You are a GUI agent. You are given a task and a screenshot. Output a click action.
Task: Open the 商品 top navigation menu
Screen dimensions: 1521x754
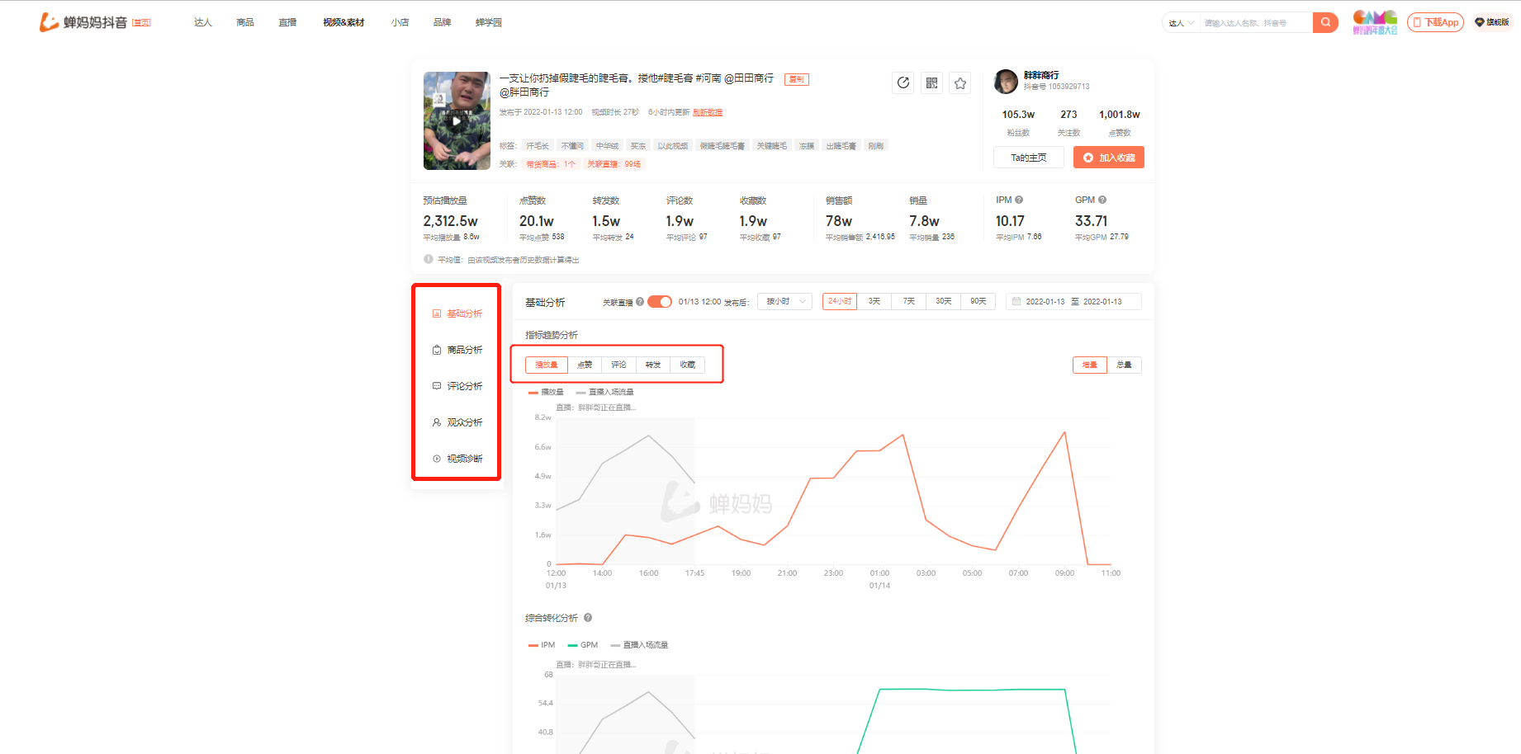tap(245, 22)
